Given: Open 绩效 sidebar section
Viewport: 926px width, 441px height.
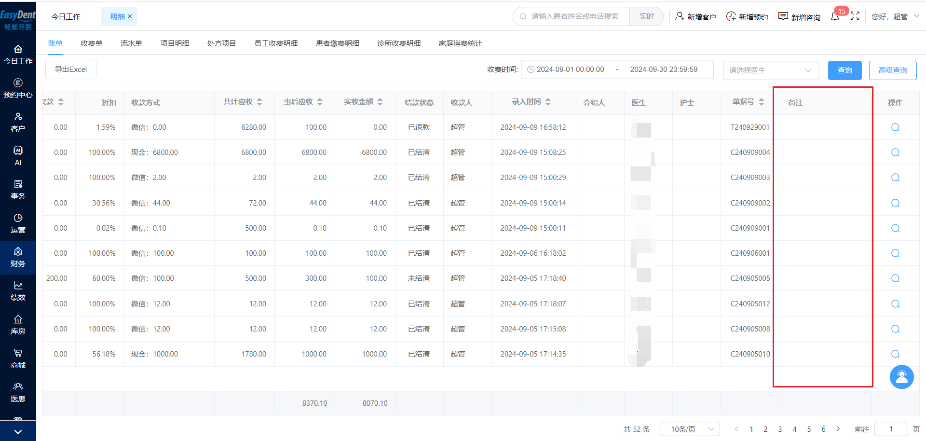Looking at the screenshot, I should click(x=18, y=291).
